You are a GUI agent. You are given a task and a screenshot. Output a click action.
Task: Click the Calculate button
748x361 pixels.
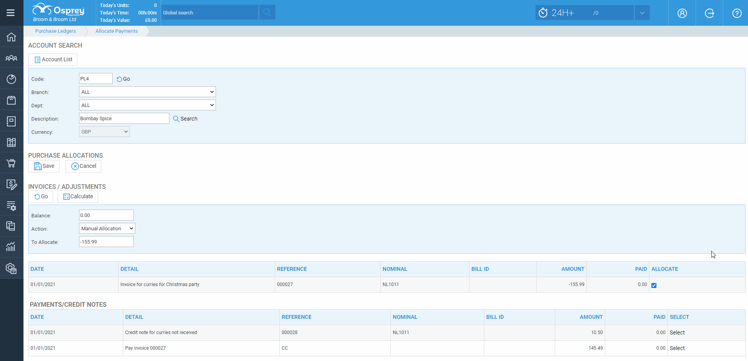tap(78, 197)
